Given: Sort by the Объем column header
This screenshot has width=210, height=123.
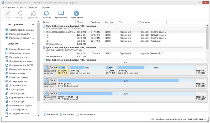Looking at the screenshot, I should 82,22.
